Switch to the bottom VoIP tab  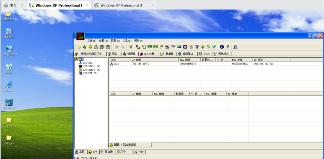(139, 152)
